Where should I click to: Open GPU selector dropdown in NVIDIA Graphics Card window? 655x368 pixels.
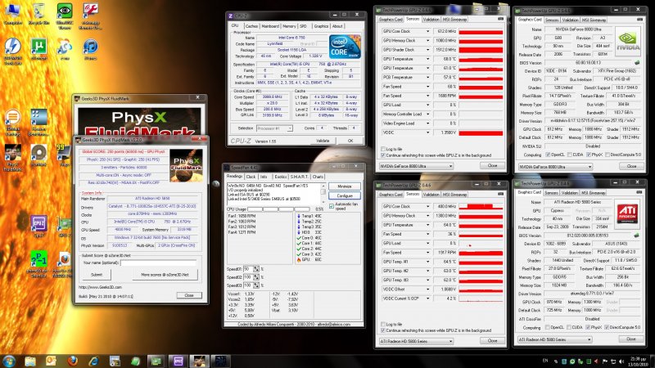pos(555,167)
